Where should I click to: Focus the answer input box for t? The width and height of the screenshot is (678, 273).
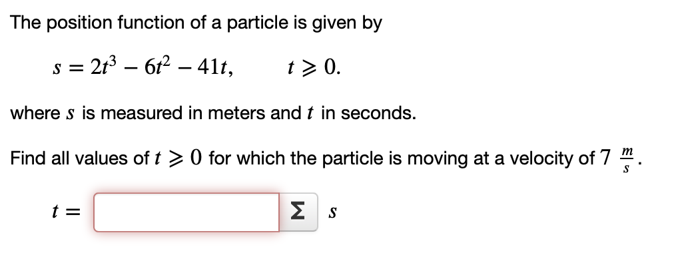point(186,212)
